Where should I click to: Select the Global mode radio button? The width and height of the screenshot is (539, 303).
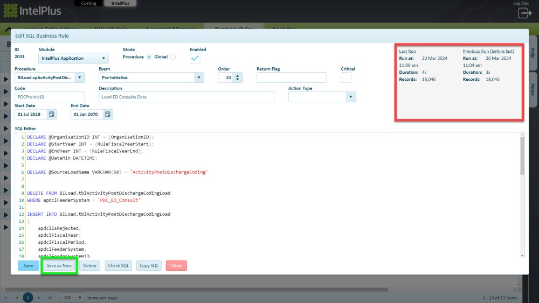tap(173, 57)
